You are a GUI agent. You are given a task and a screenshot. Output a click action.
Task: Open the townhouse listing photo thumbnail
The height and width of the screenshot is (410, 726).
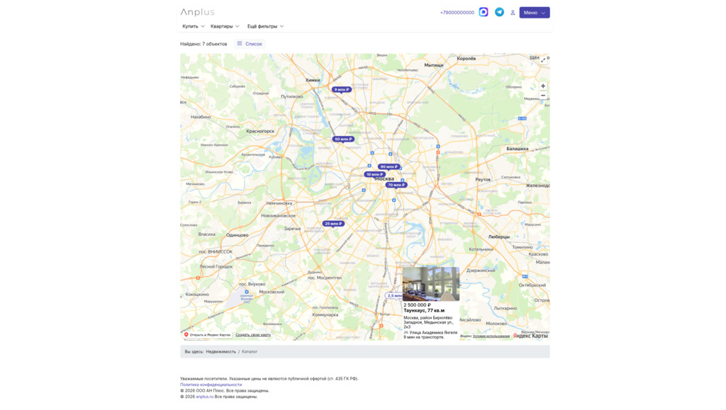[x=430, y=284]
